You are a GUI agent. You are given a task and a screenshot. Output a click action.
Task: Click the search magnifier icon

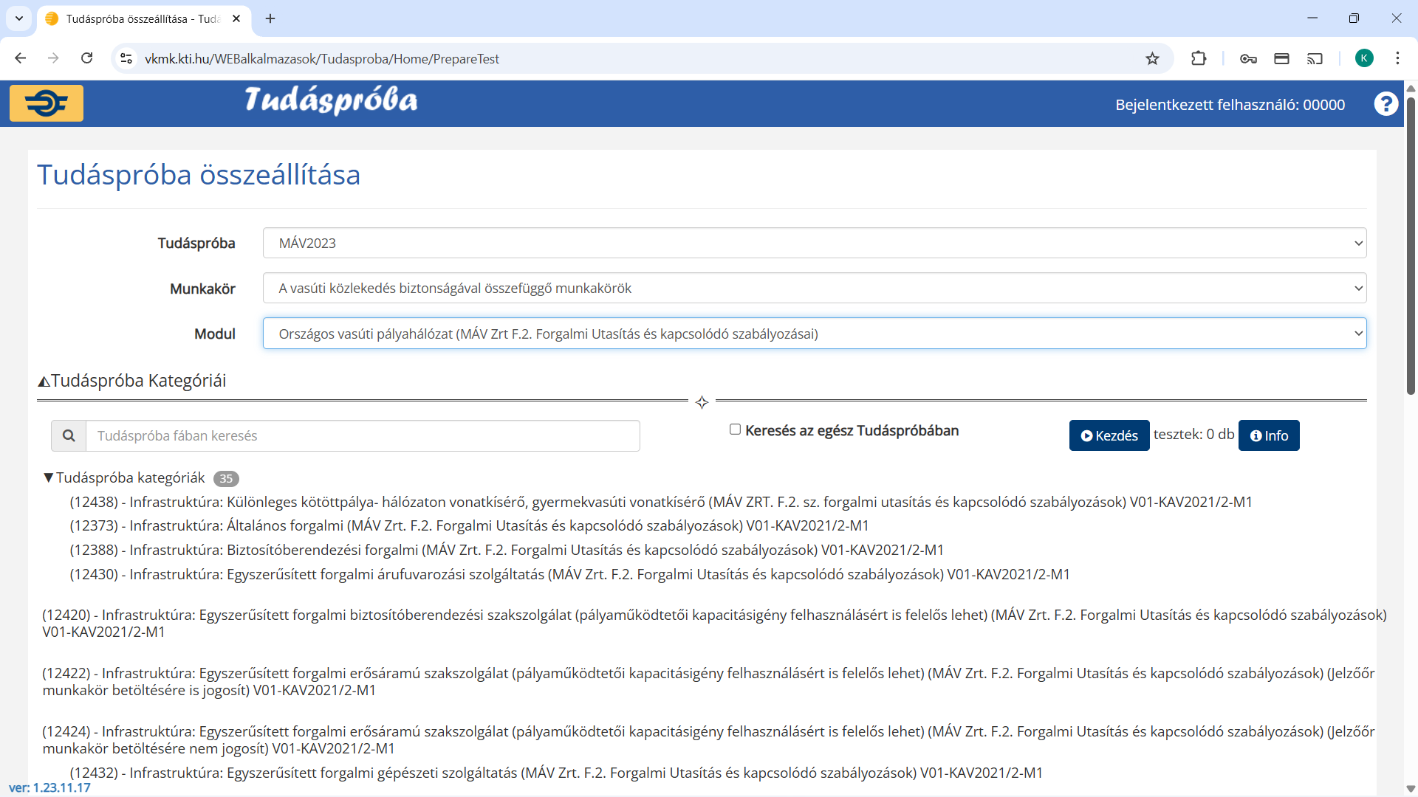pos(69,436)
